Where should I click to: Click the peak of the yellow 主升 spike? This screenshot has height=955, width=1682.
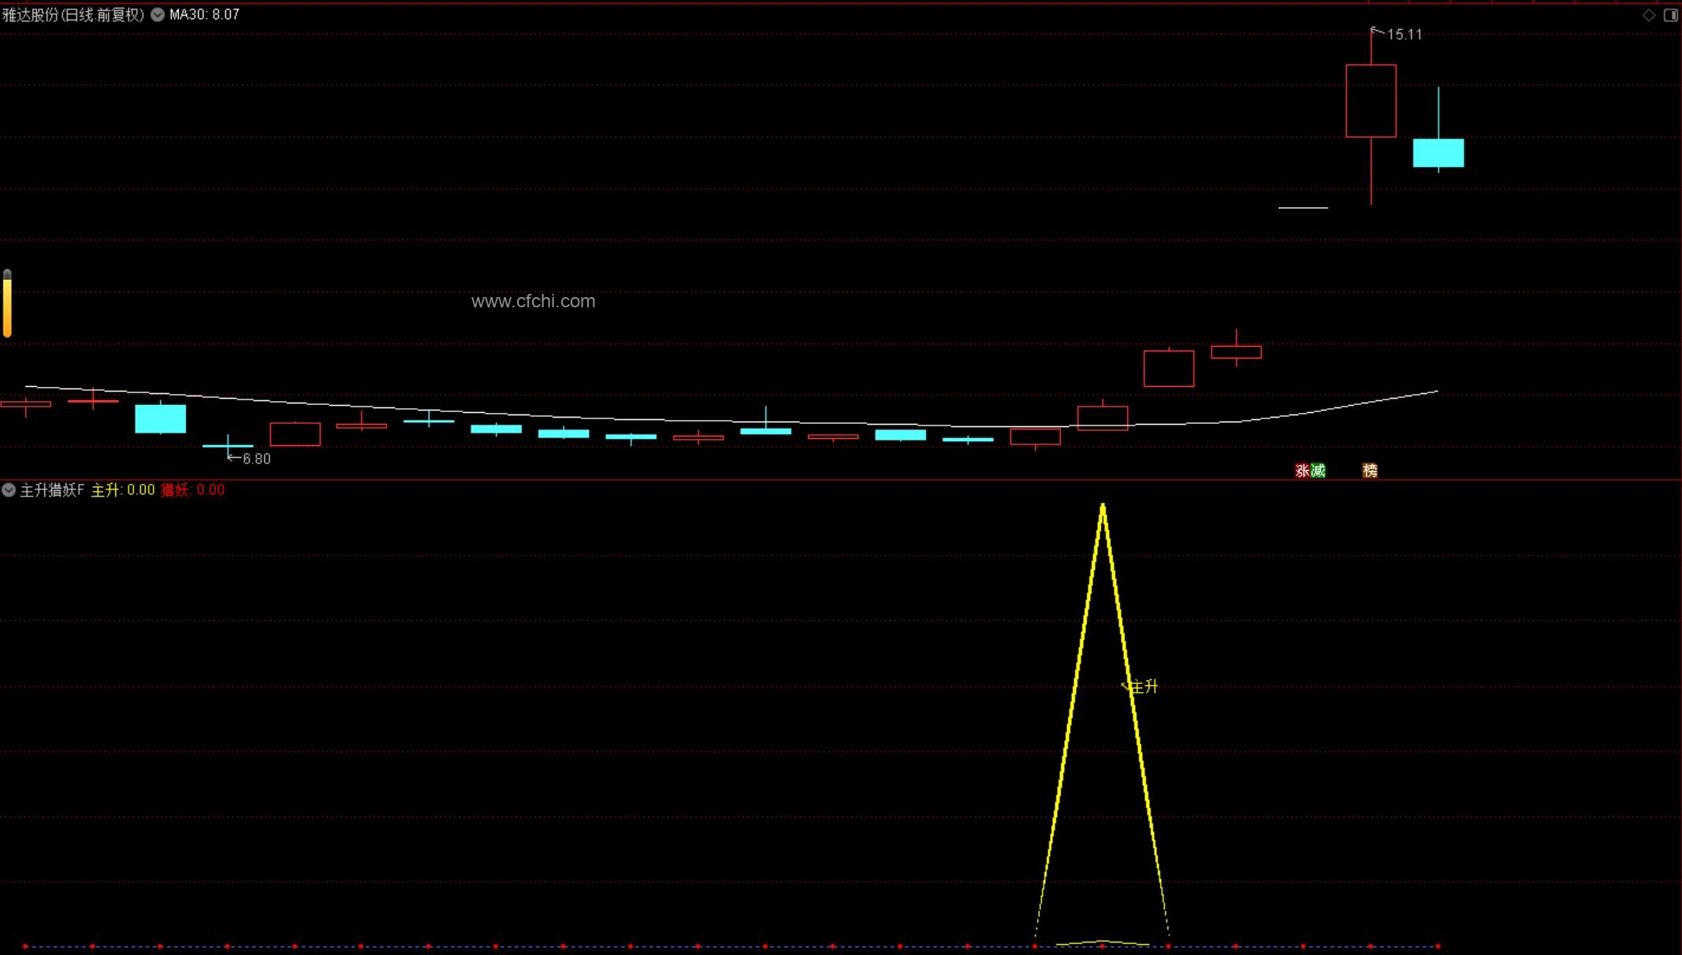(x=1103, y=505)
